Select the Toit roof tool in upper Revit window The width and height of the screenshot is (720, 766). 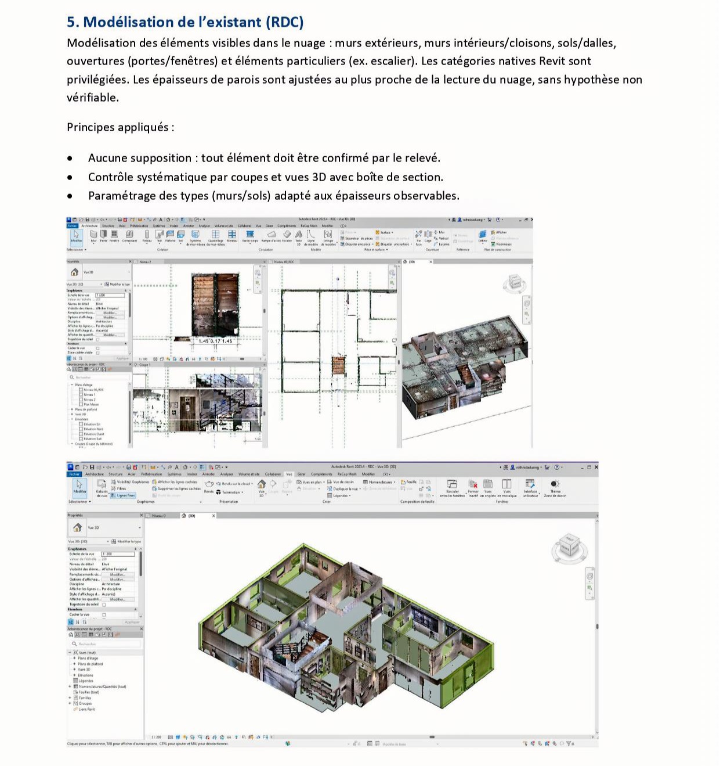(160, 236)
